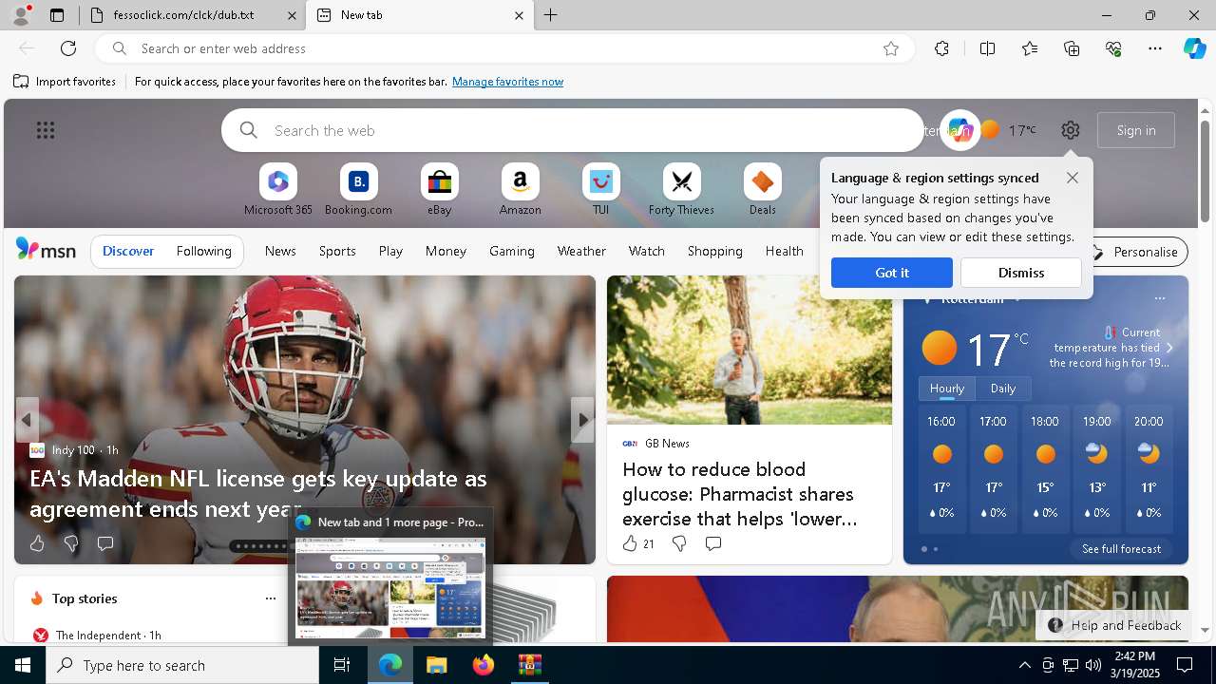Dismiss the language settings popup

click(x=1021, y=273)
